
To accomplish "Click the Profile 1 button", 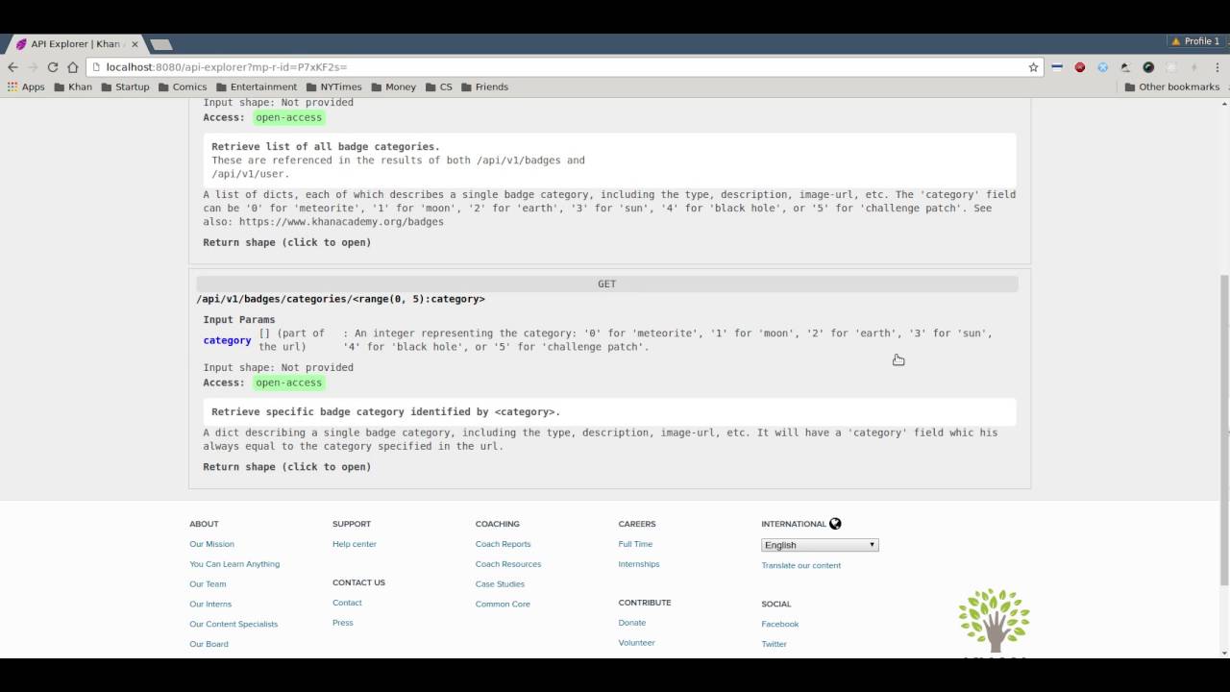I will (x=1195, y=41).
